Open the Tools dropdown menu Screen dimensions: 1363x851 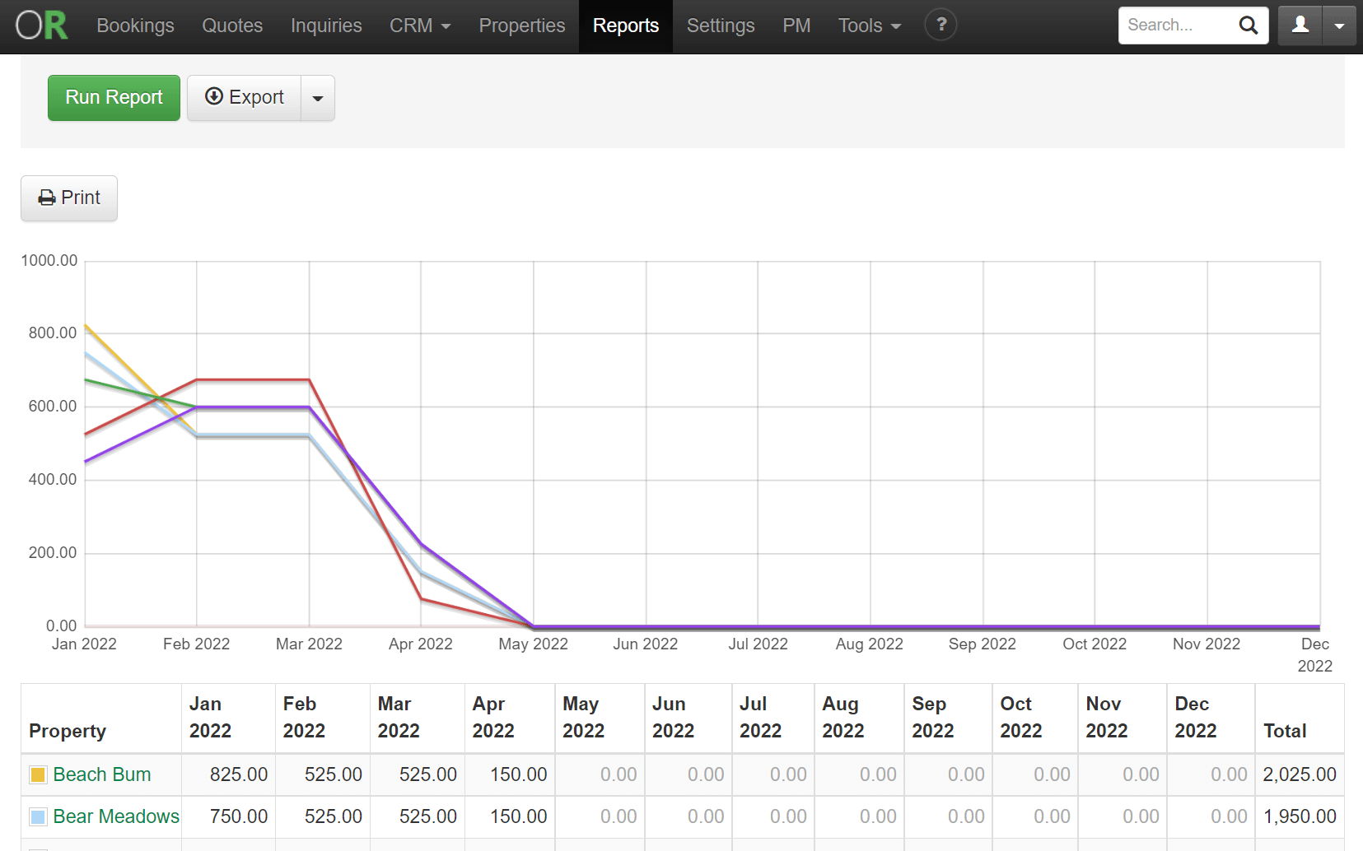869,26
